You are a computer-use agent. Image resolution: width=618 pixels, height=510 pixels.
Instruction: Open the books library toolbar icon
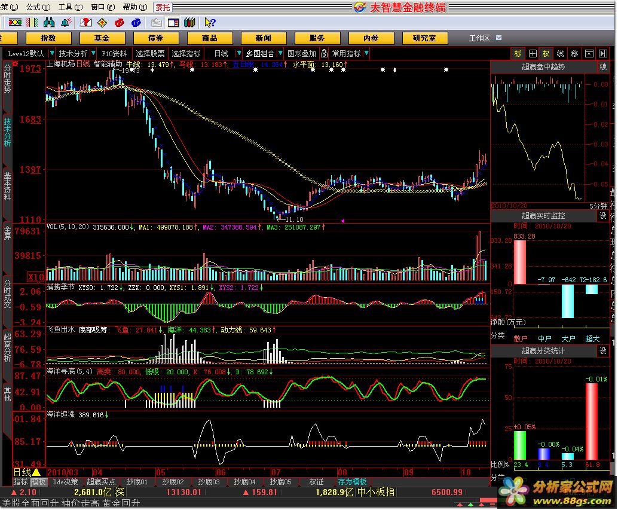pyautogui.click(x=189, y=23)
